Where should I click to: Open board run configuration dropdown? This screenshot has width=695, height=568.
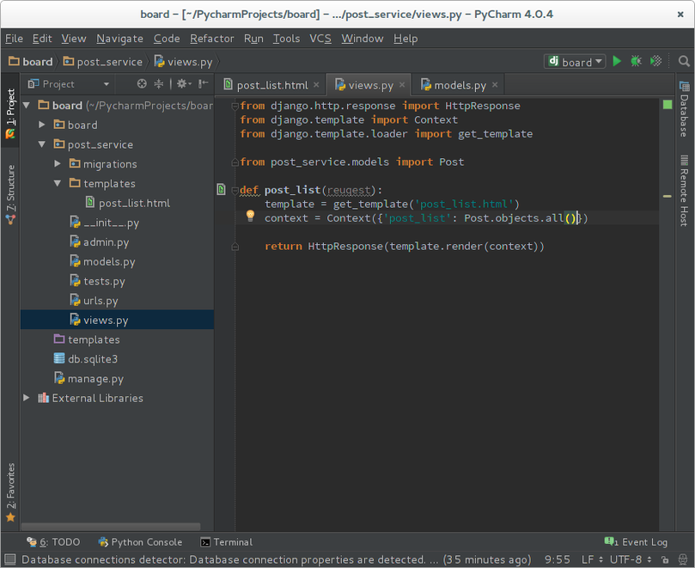(575, 61)
